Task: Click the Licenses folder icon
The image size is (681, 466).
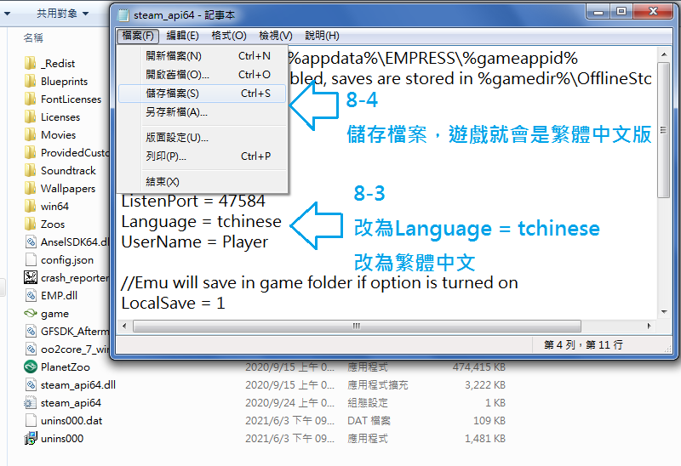Action: (x=31, y=116)
